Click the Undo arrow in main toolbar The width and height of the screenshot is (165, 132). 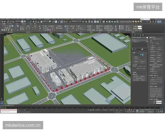coord(2,22)
